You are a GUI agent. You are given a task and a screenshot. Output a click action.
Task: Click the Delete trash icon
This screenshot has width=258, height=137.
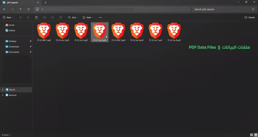click(61, 18)
